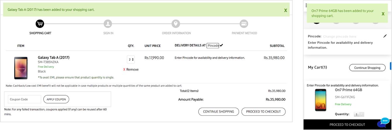Click the pencil icon to edit pincode
This screenshot has width=392, height=130.
click(385, 36)
